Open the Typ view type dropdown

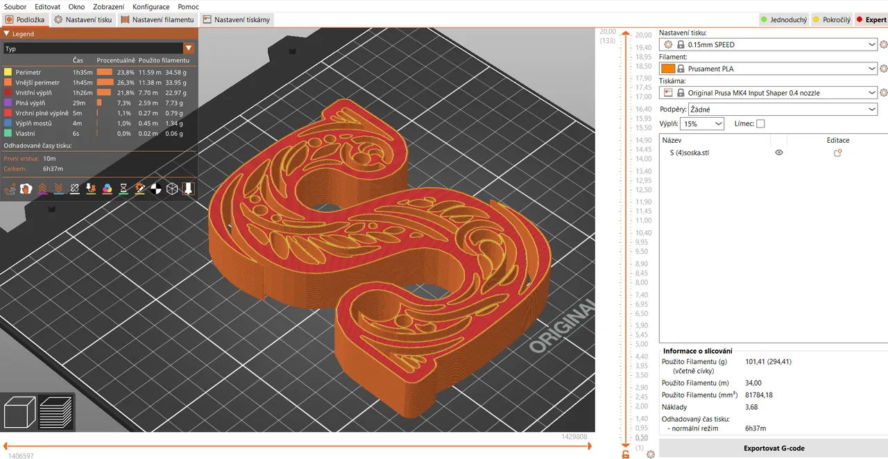[x=99, y=49]
